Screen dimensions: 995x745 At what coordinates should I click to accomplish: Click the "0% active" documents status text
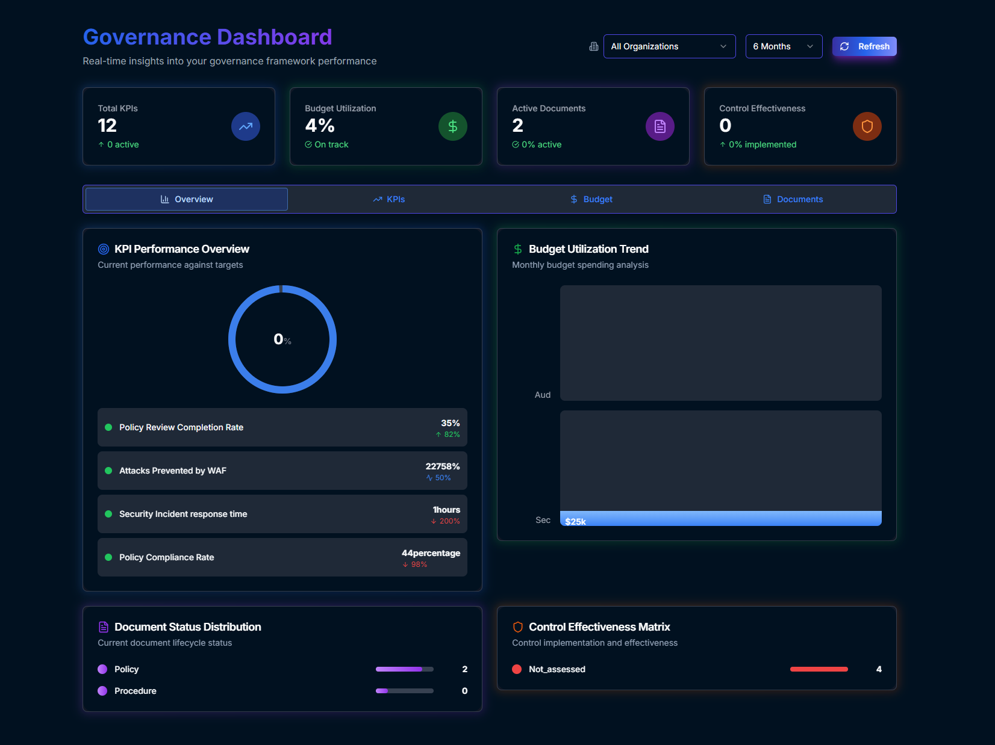click(x=541, y=144)
